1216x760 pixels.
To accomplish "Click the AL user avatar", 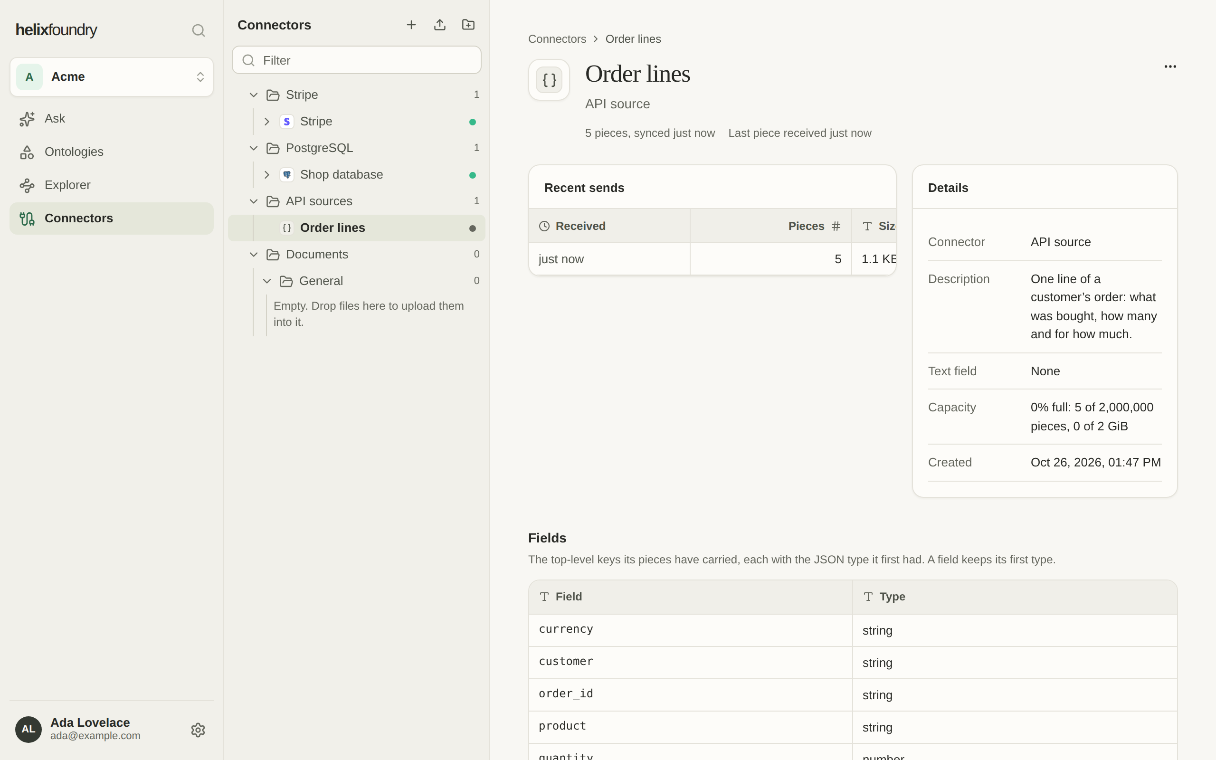I will [28, 729].
